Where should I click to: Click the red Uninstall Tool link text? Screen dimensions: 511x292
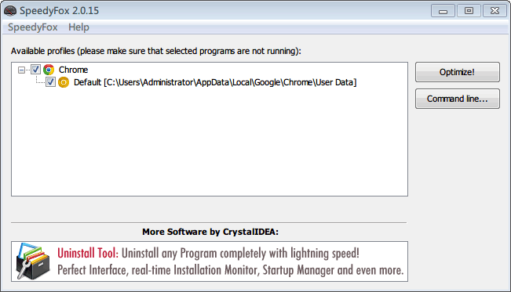point(88,253)
